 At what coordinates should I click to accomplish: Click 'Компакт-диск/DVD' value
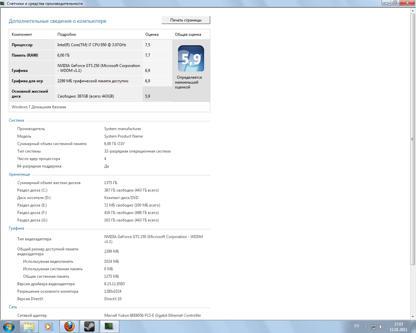121,198
